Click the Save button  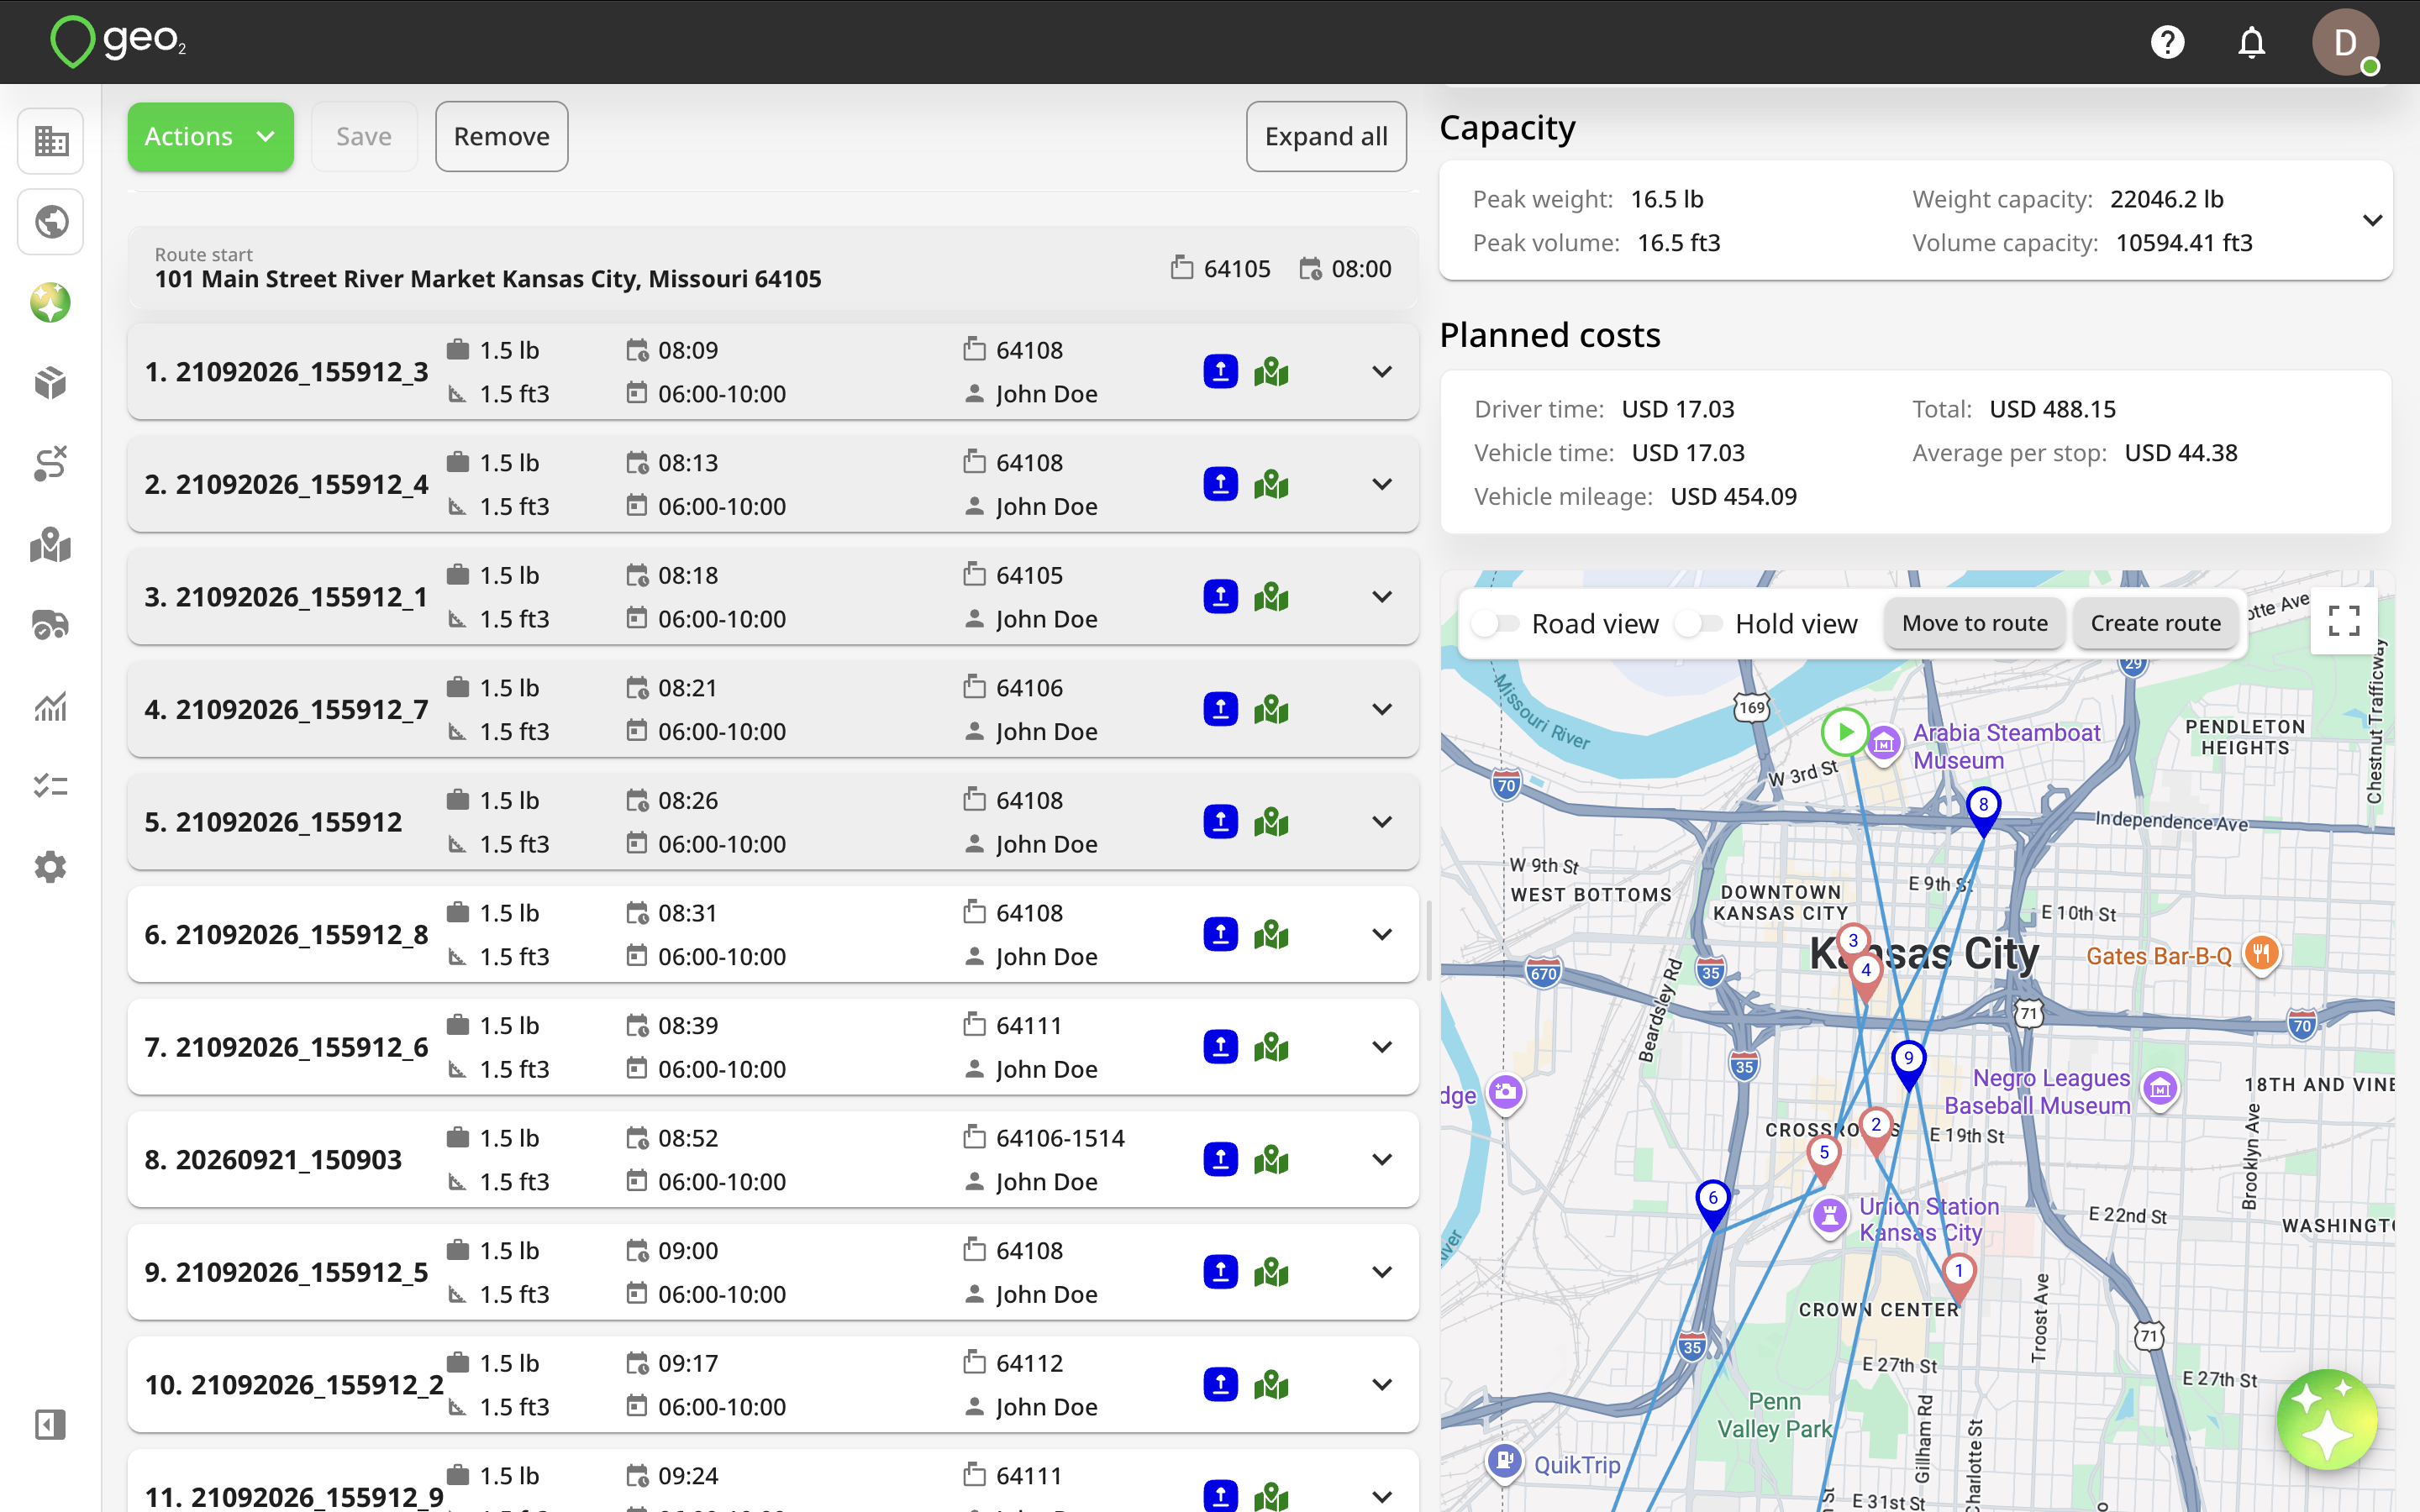(x=364, y=137)
